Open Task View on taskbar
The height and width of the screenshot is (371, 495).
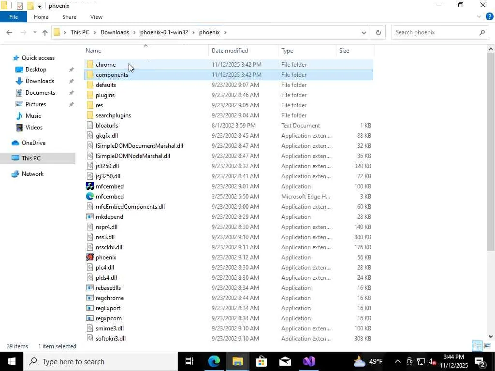tap(189, 361)
